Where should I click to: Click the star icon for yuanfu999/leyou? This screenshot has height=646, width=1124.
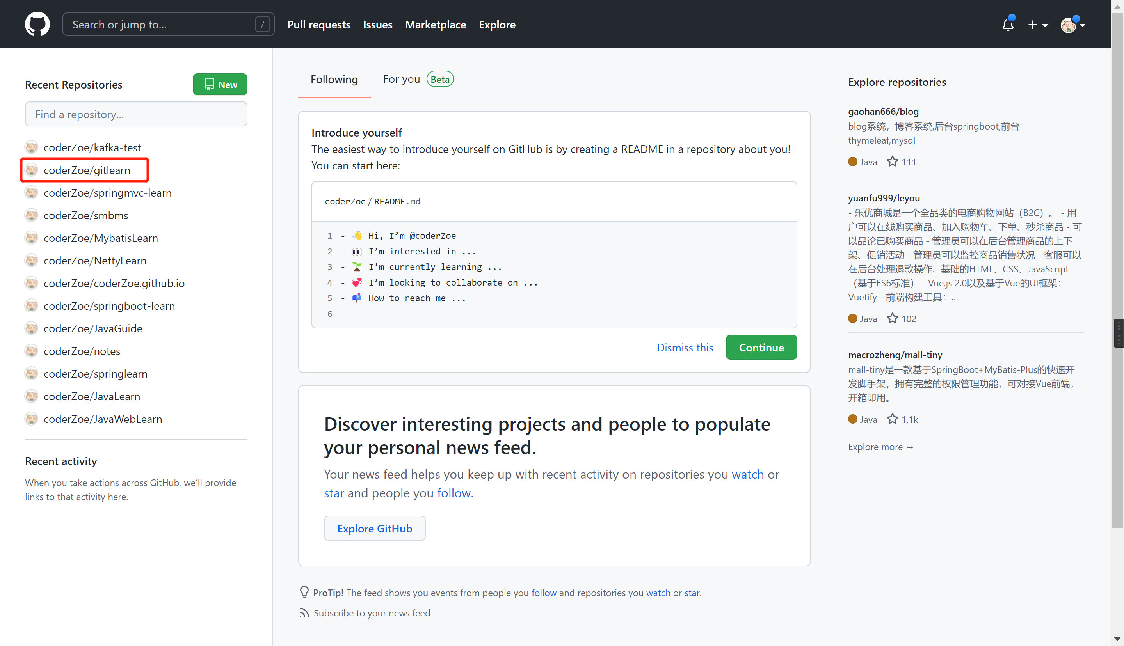pos(892,318)
